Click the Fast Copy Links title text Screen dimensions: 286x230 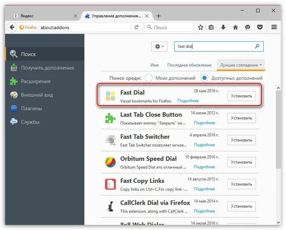coord(142,181)
